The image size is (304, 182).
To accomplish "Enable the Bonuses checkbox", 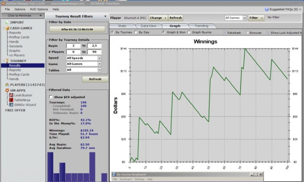I will [248, 33].
